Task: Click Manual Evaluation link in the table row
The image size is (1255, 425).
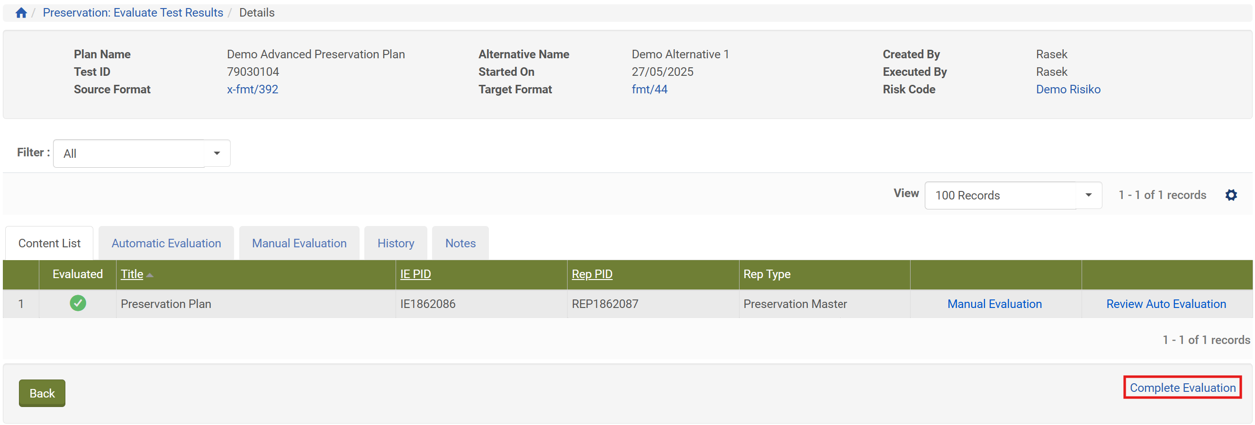Action: [994, 304]
